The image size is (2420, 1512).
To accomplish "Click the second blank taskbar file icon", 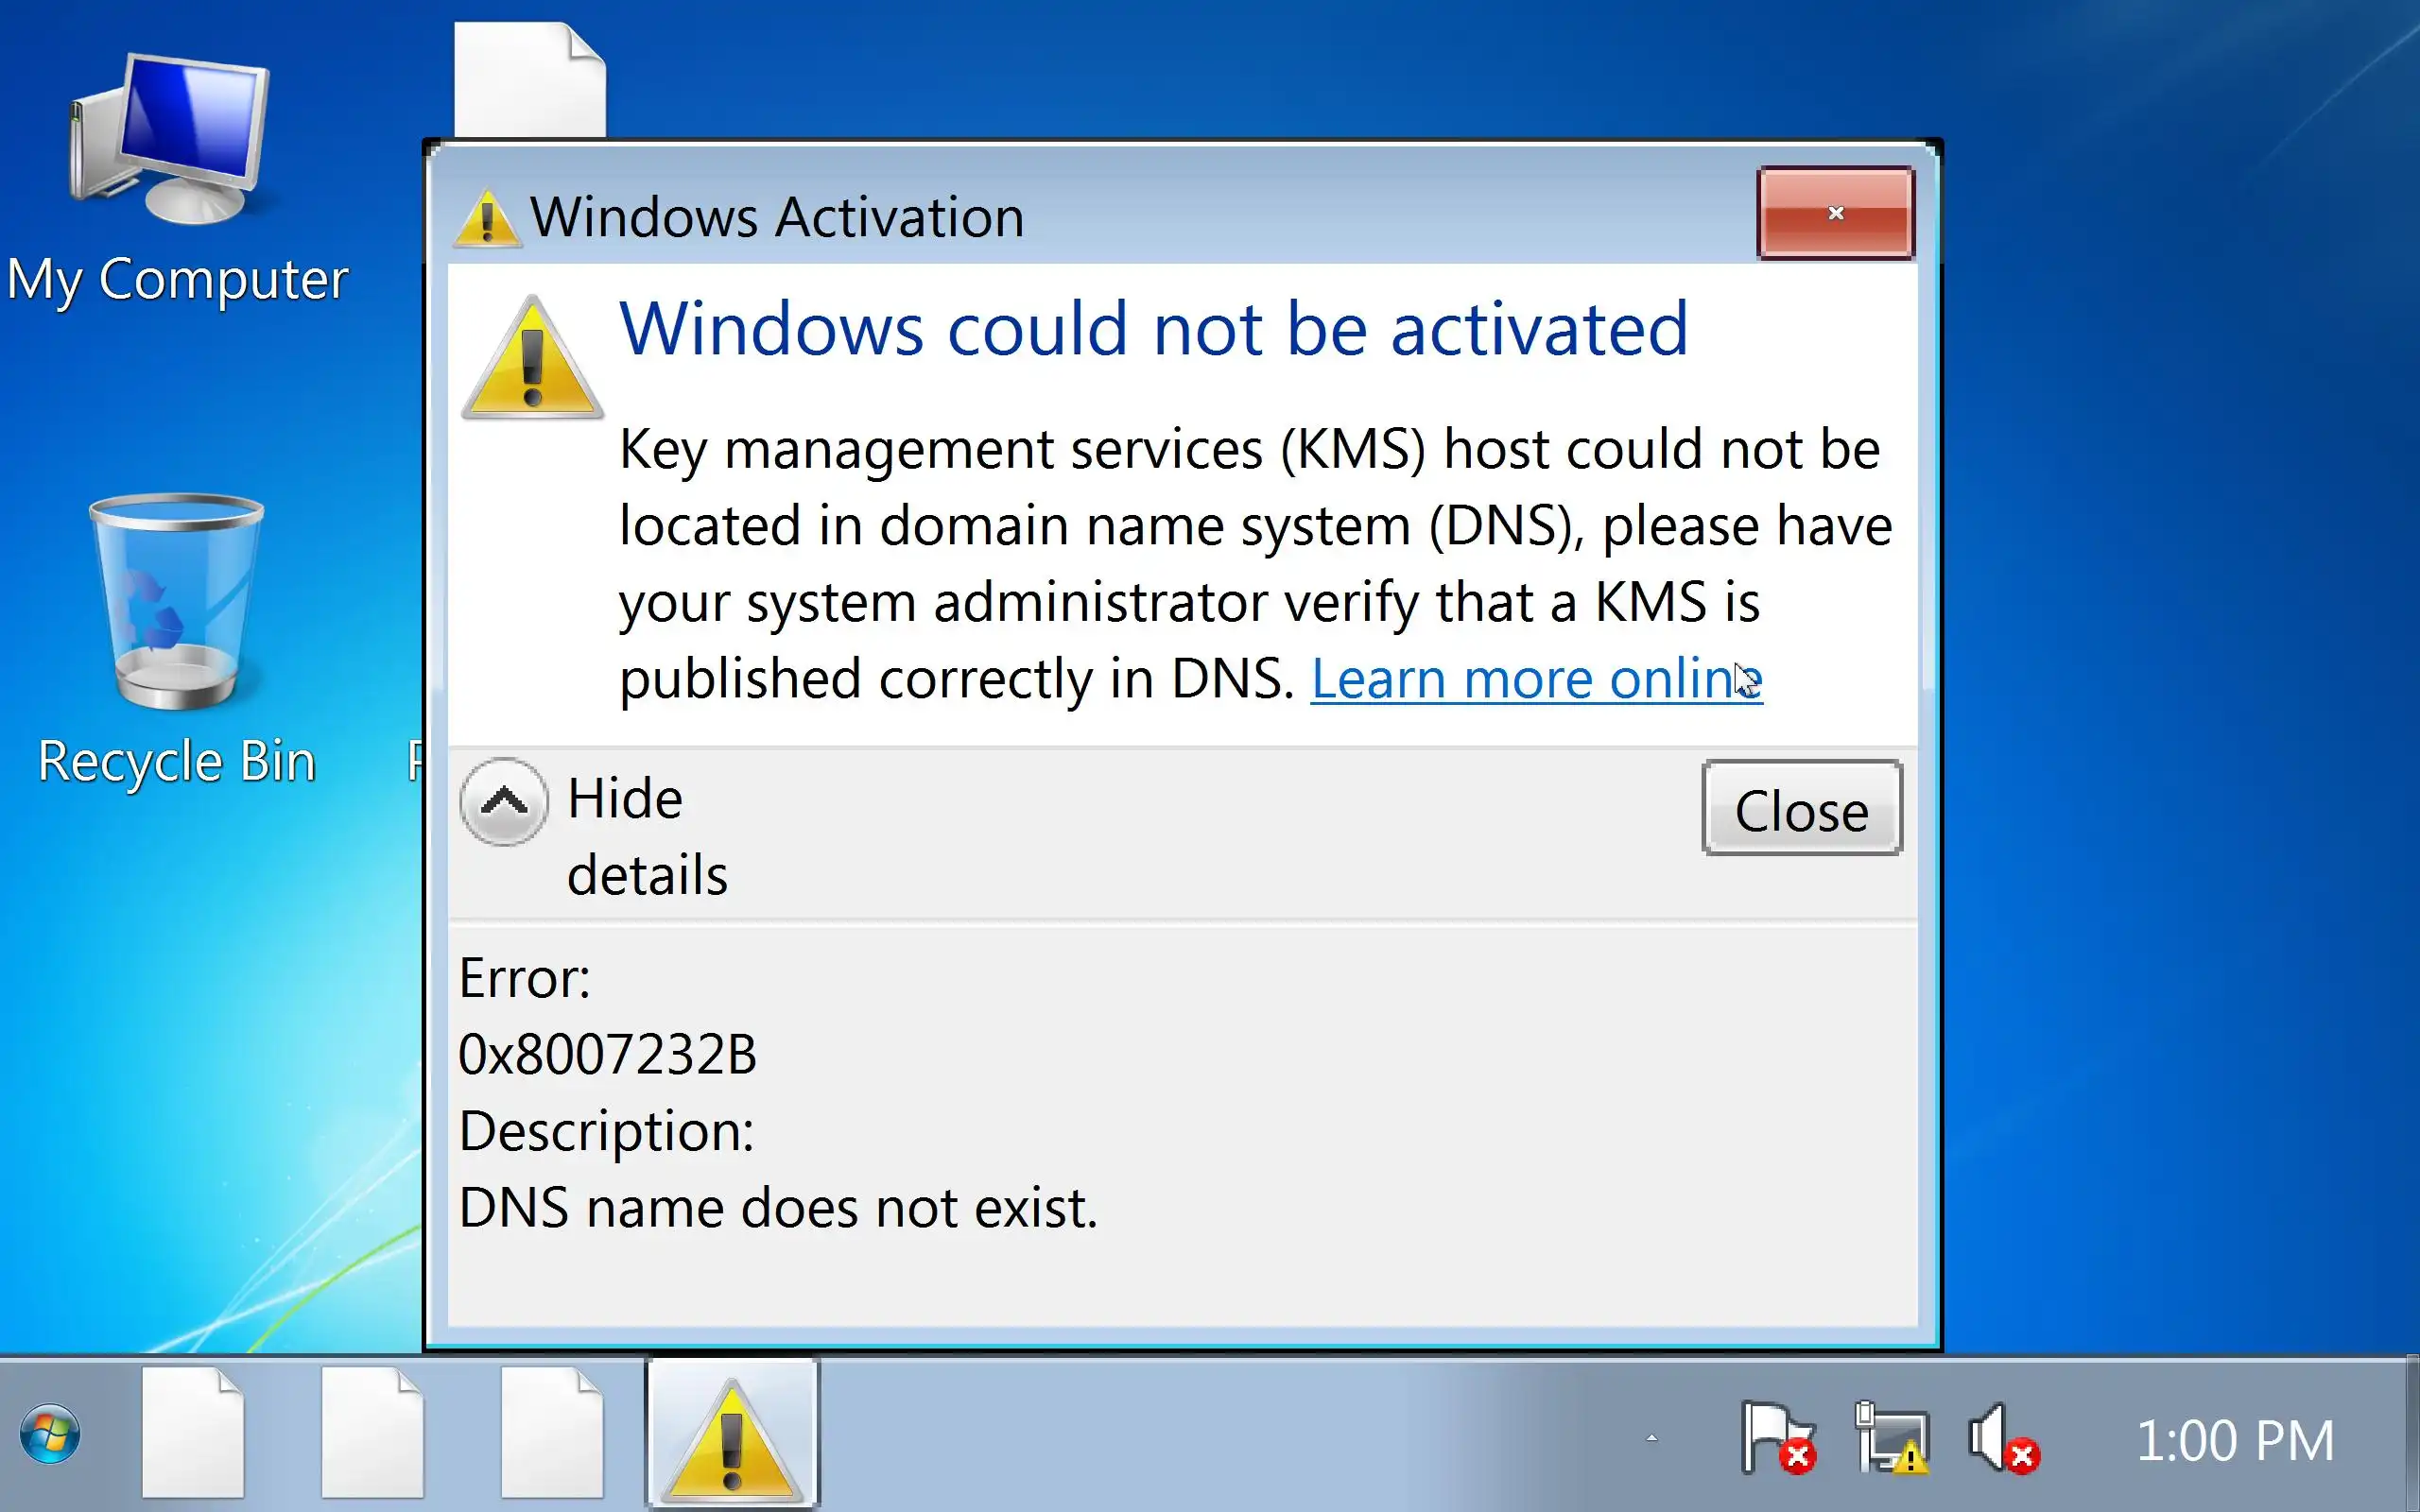I will pos(372,1433).
